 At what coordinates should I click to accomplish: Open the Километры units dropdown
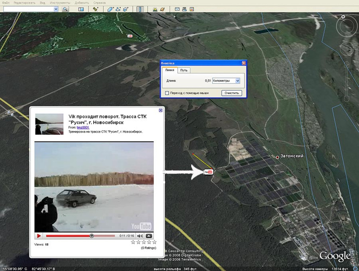226,81
